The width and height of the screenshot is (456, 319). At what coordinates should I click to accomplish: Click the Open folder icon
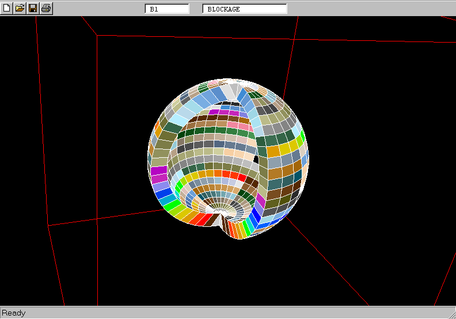20,8
